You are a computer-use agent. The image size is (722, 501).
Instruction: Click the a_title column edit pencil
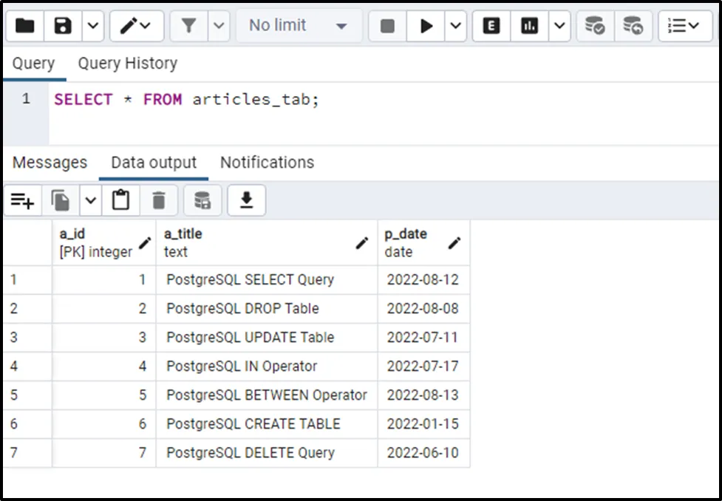(362, 242)
